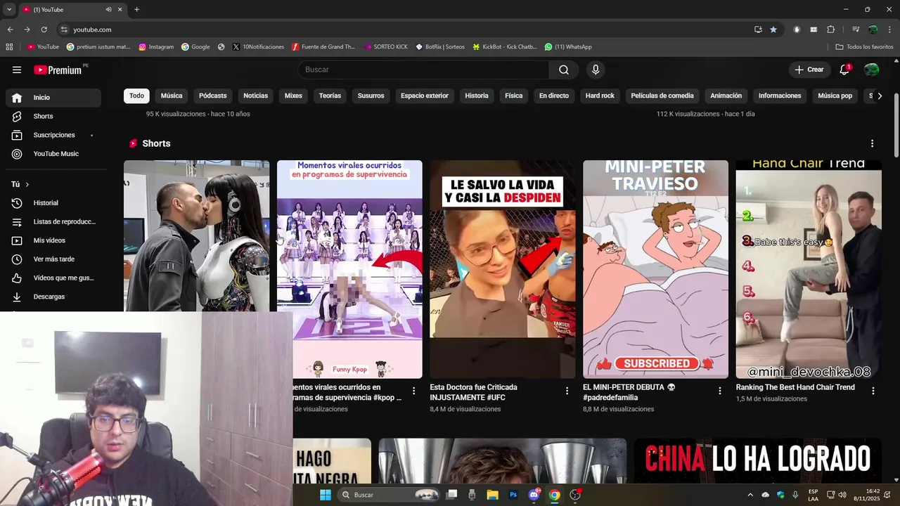The width and height of the screenshot is (900, 506).
Task: Open the YouTube hamburger guide menu
Action: point(17,70)
